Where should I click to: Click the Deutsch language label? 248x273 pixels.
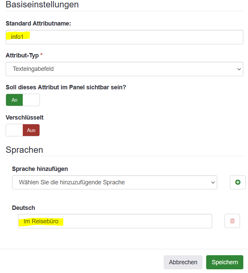click(x=23, y=208)
